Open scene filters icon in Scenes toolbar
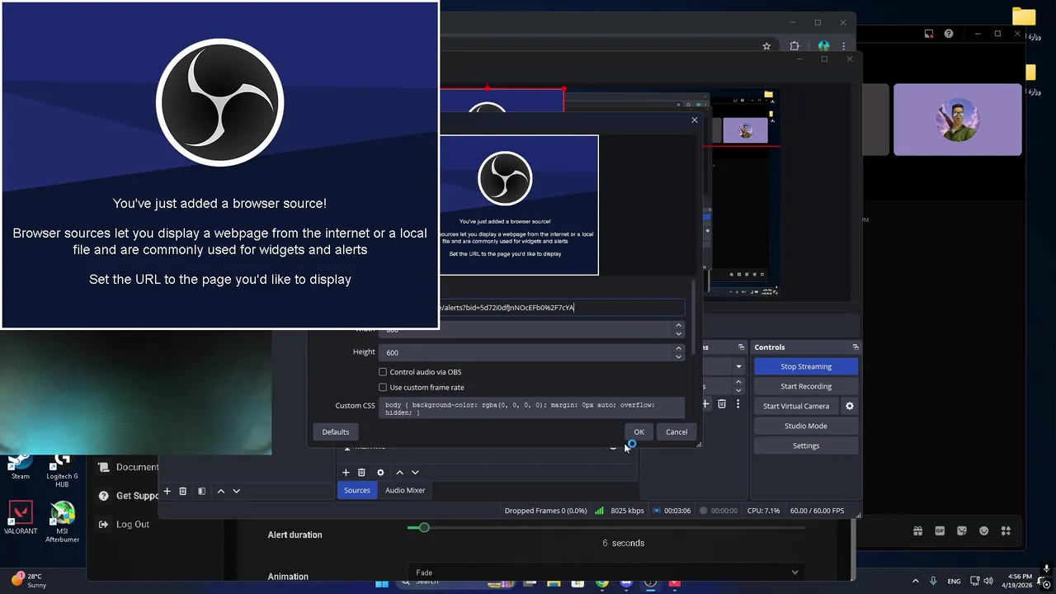Screen dimensions: 1056x594 pyautogui.click(x=201, y=491)
